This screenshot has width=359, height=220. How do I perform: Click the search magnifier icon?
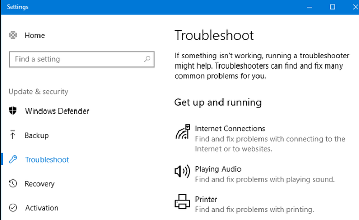(147, 59)
